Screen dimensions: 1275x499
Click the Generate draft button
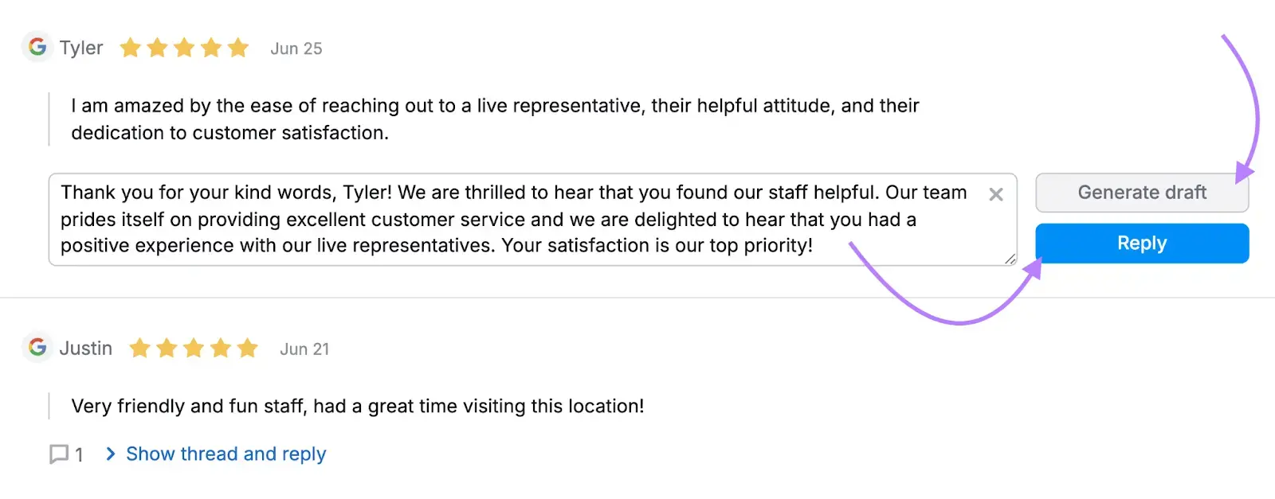tap(1141, 193)
